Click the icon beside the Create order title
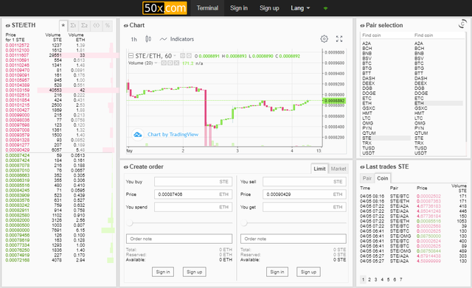This screenshot has width=472, height=288. pos(126,167)
